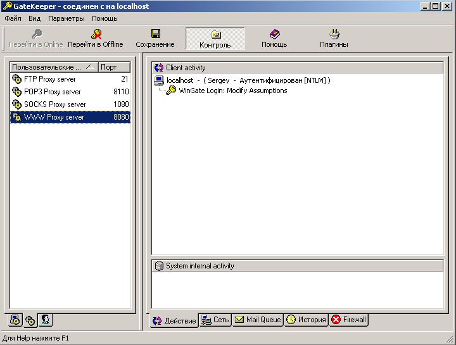
Task: Click the gear icon beside POP3 Proxy server
Action: pos(17,92)
